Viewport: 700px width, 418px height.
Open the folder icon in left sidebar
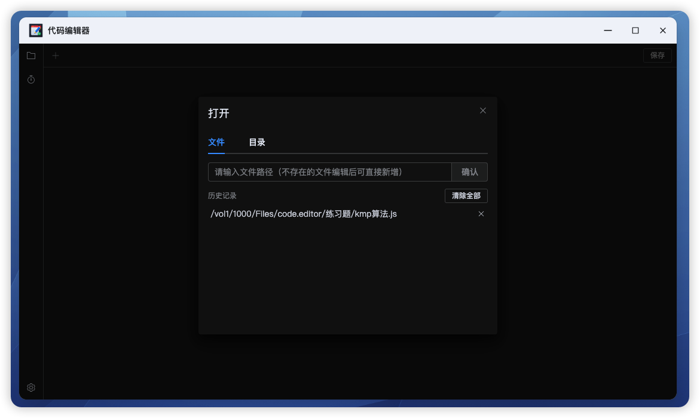pyautogui.click(x=31, y=56)
